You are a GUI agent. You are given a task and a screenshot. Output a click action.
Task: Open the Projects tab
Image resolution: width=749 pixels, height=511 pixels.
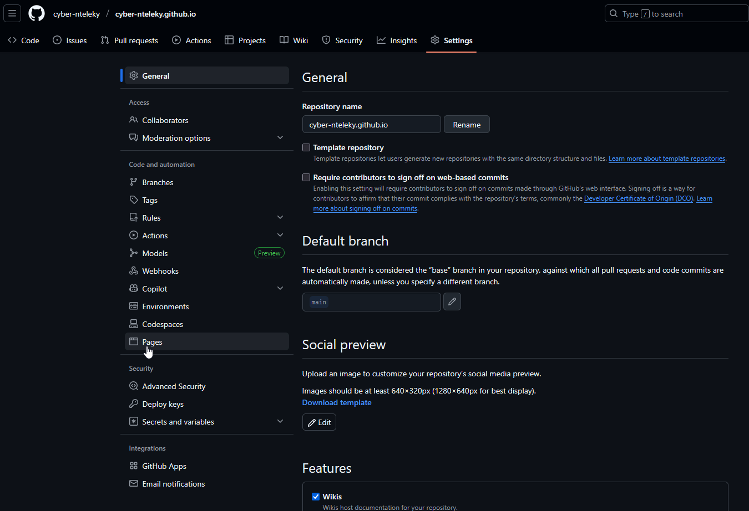tap(245, 40)
